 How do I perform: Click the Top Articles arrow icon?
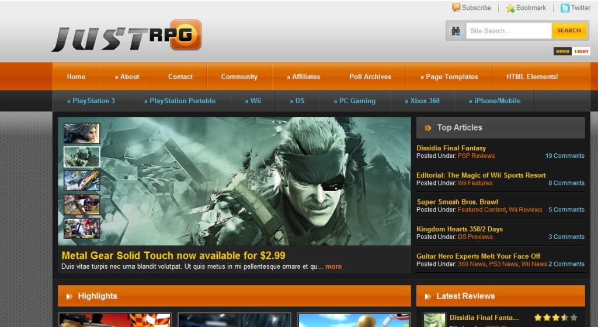428,128
